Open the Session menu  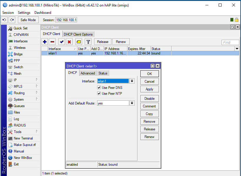[8, 13]
